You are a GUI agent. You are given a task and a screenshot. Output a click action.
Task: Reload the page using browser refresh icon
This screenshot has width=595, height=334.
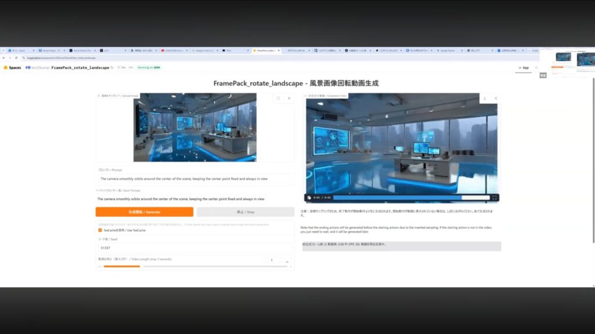[17, 58]
